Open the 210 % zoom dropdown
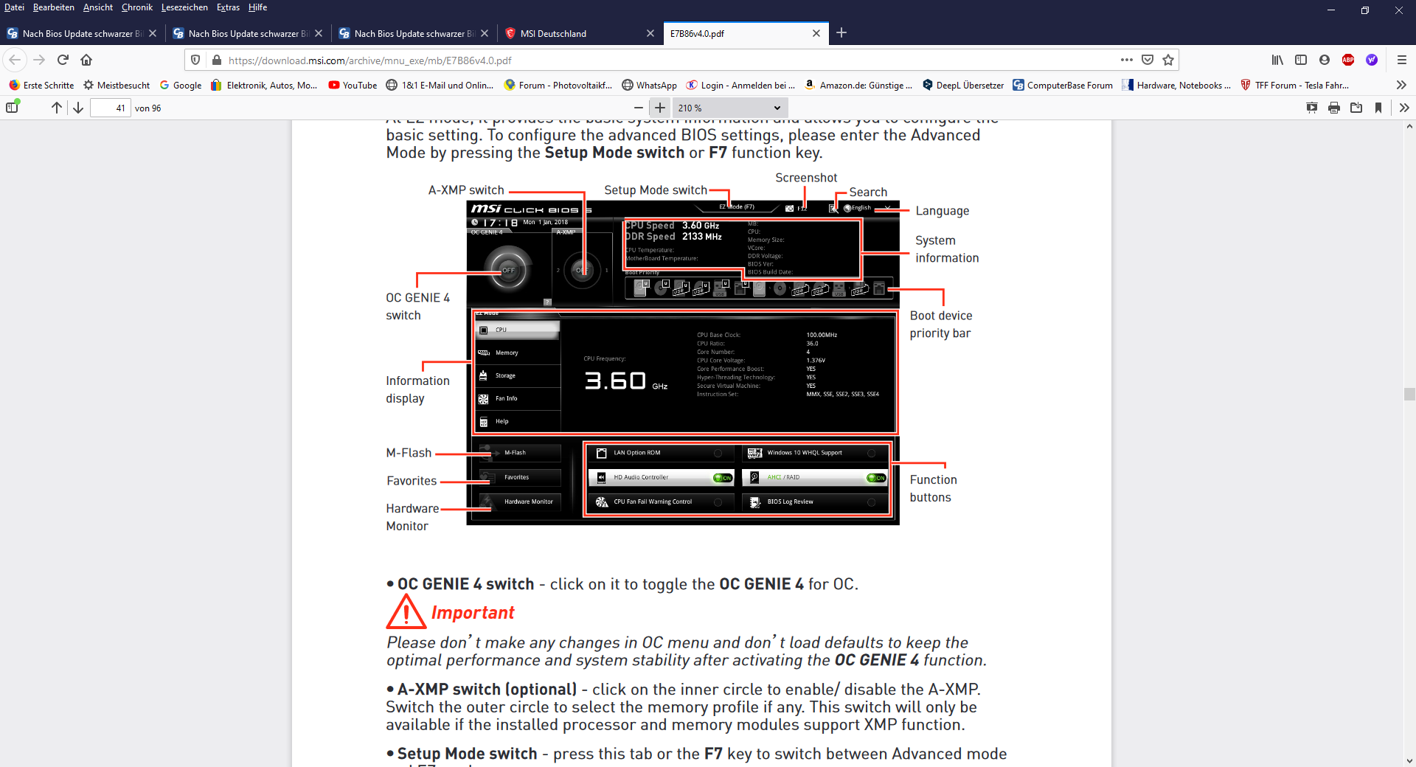Screen dimensions: 1416x767 coord(729,108)
